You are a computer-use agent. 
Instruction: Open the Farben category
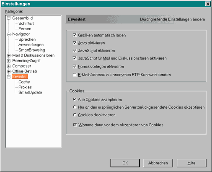(25, 29)
